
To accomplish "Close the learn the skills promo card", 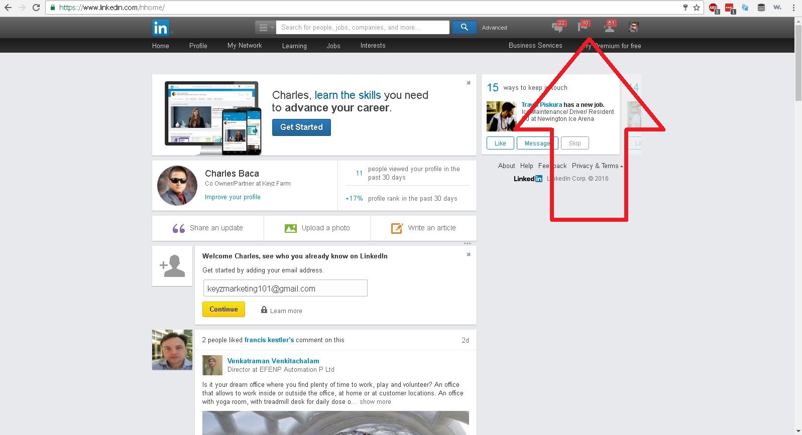I will [x=469, y=83].
